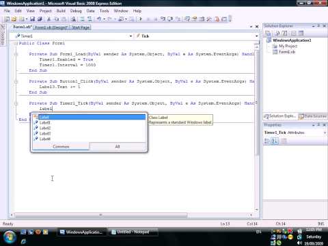
Task: Uncomment the selected lines icon
Action: click(90, 19)
